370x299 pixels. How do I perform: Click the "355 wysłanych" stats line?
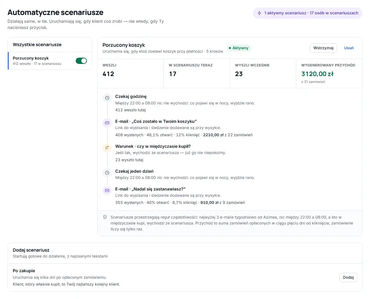coord(180,202)
